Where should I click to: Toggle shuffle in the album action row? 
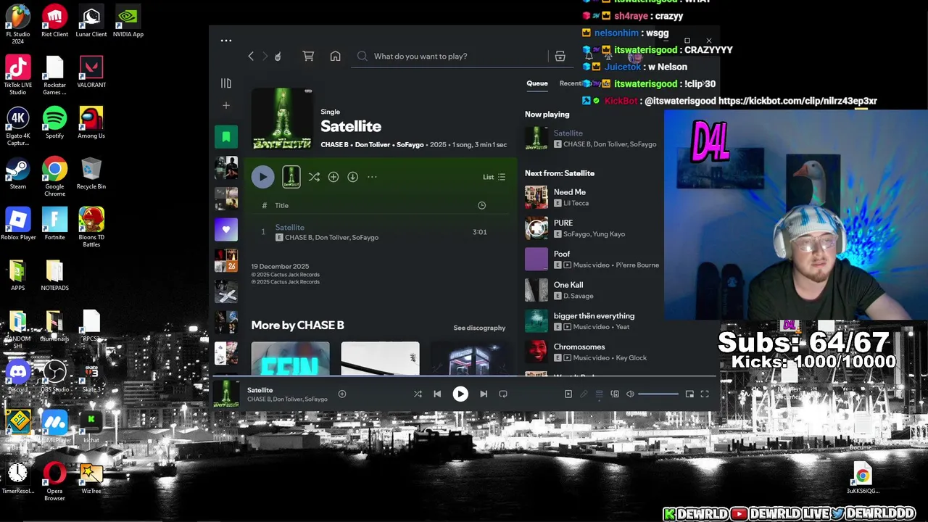(314, 177)
